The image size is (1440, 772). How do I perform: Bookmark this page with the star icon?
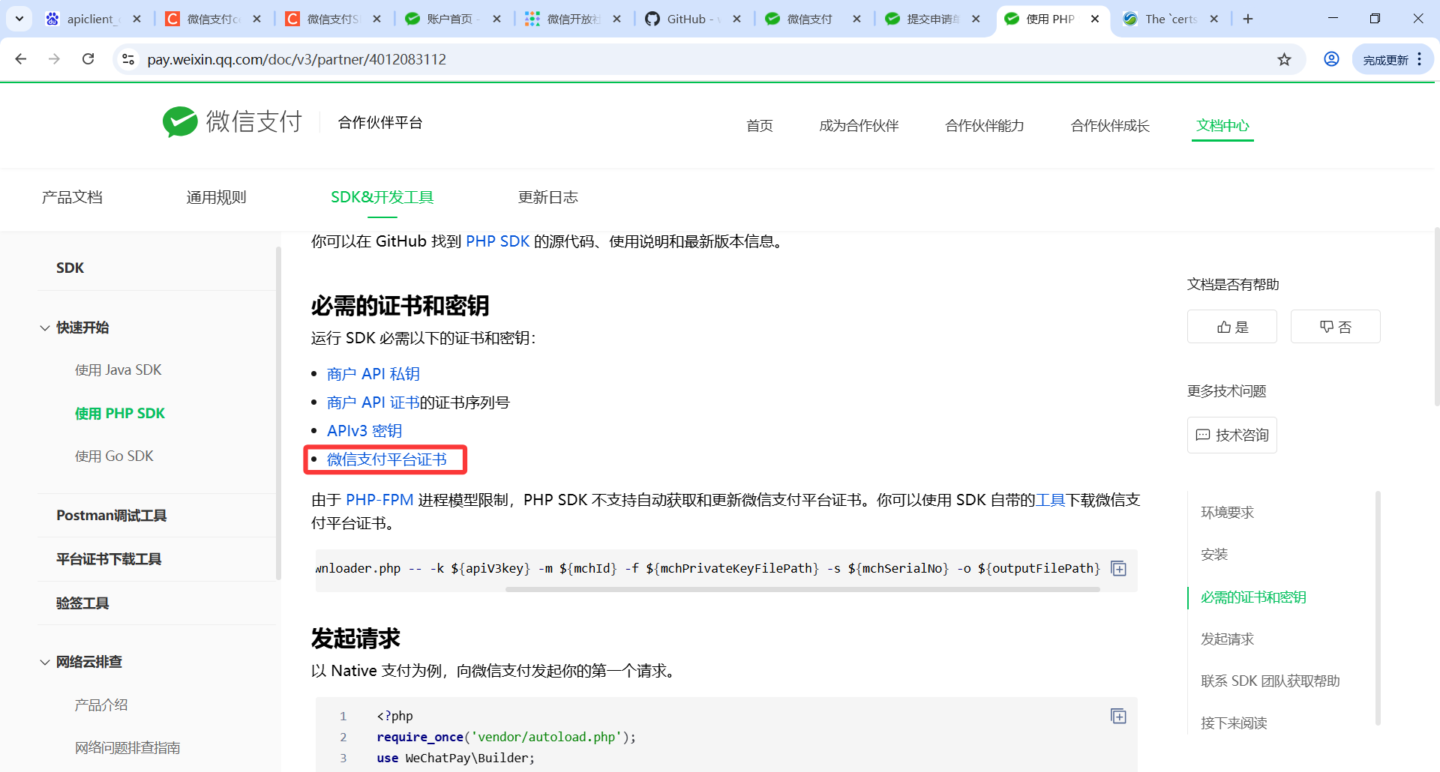coord(1284,59)
